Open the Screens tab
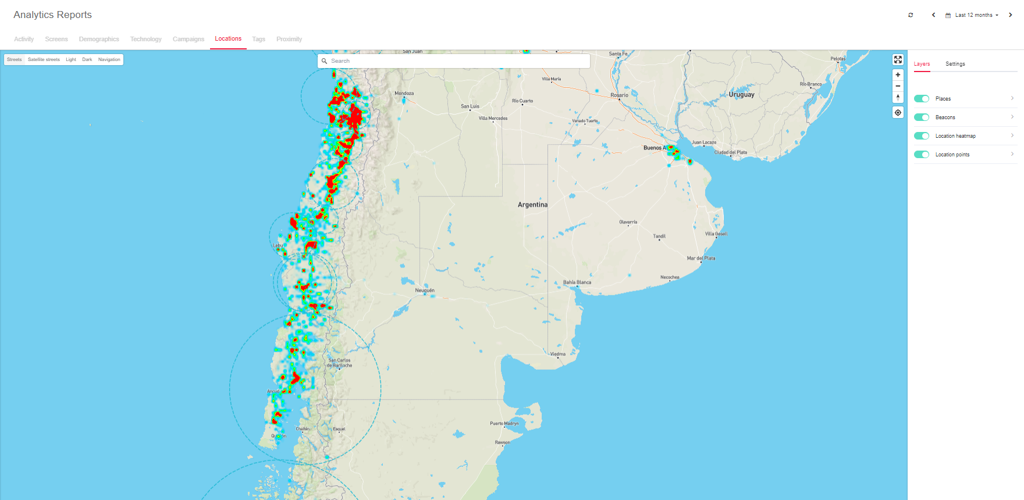The image size is (1024, 500). (x=56, y=39)
